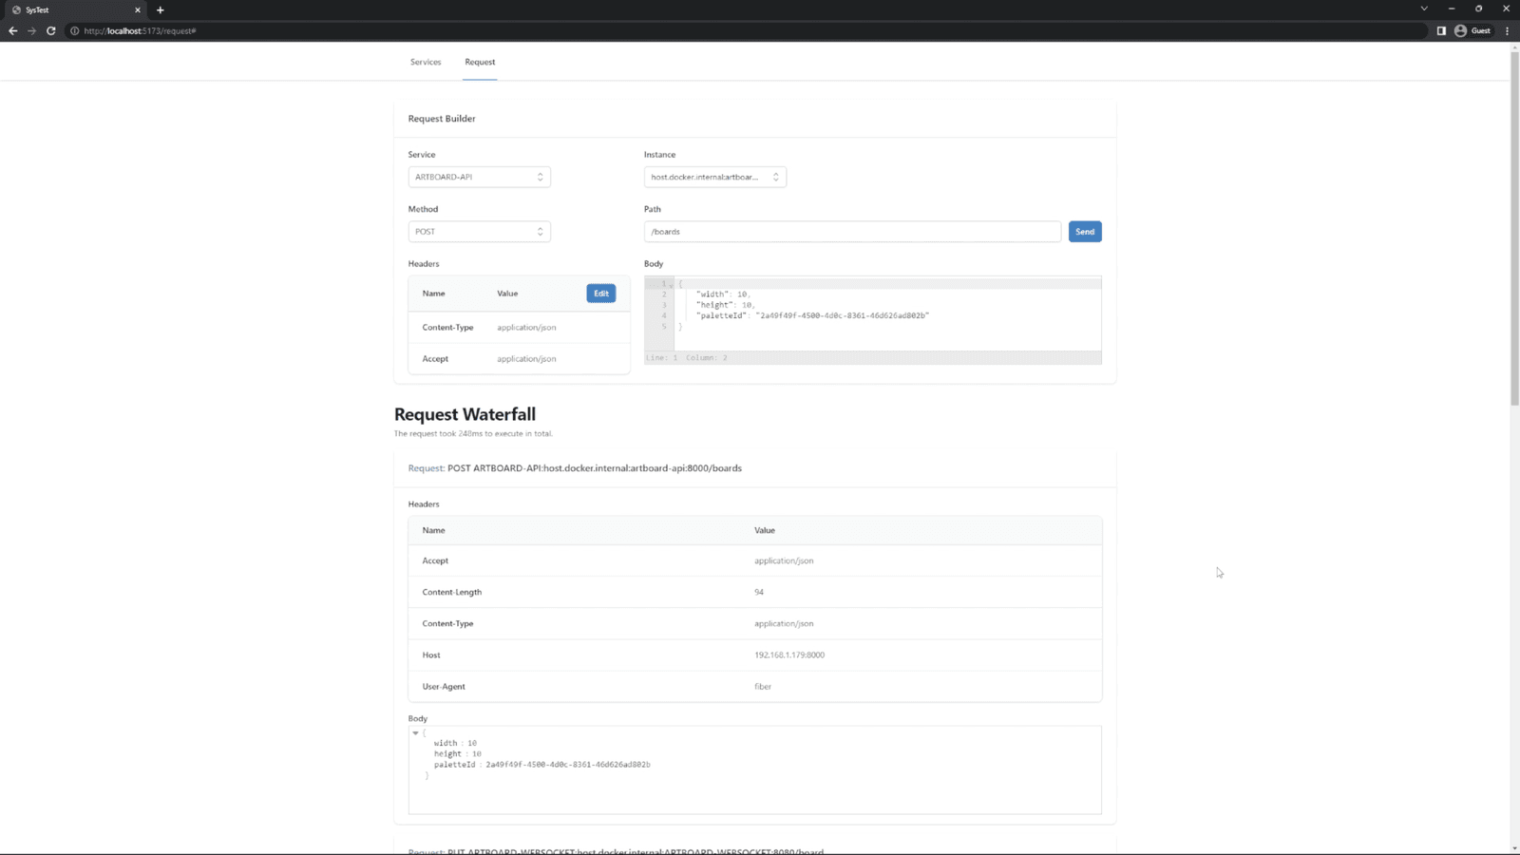
Task: Collapse the JSON fold arrow at editor line 1
Action: (x=671, y=285)
